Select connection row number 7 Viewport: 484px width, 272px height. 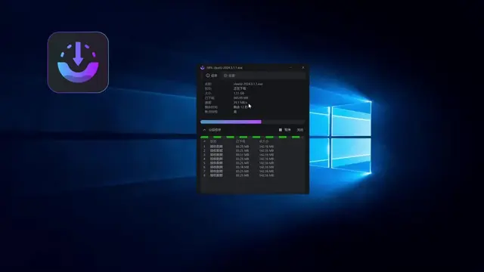point(253,172)
